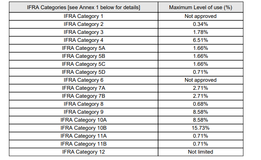Click the IFRA Category 4 cell

[83, 40]
